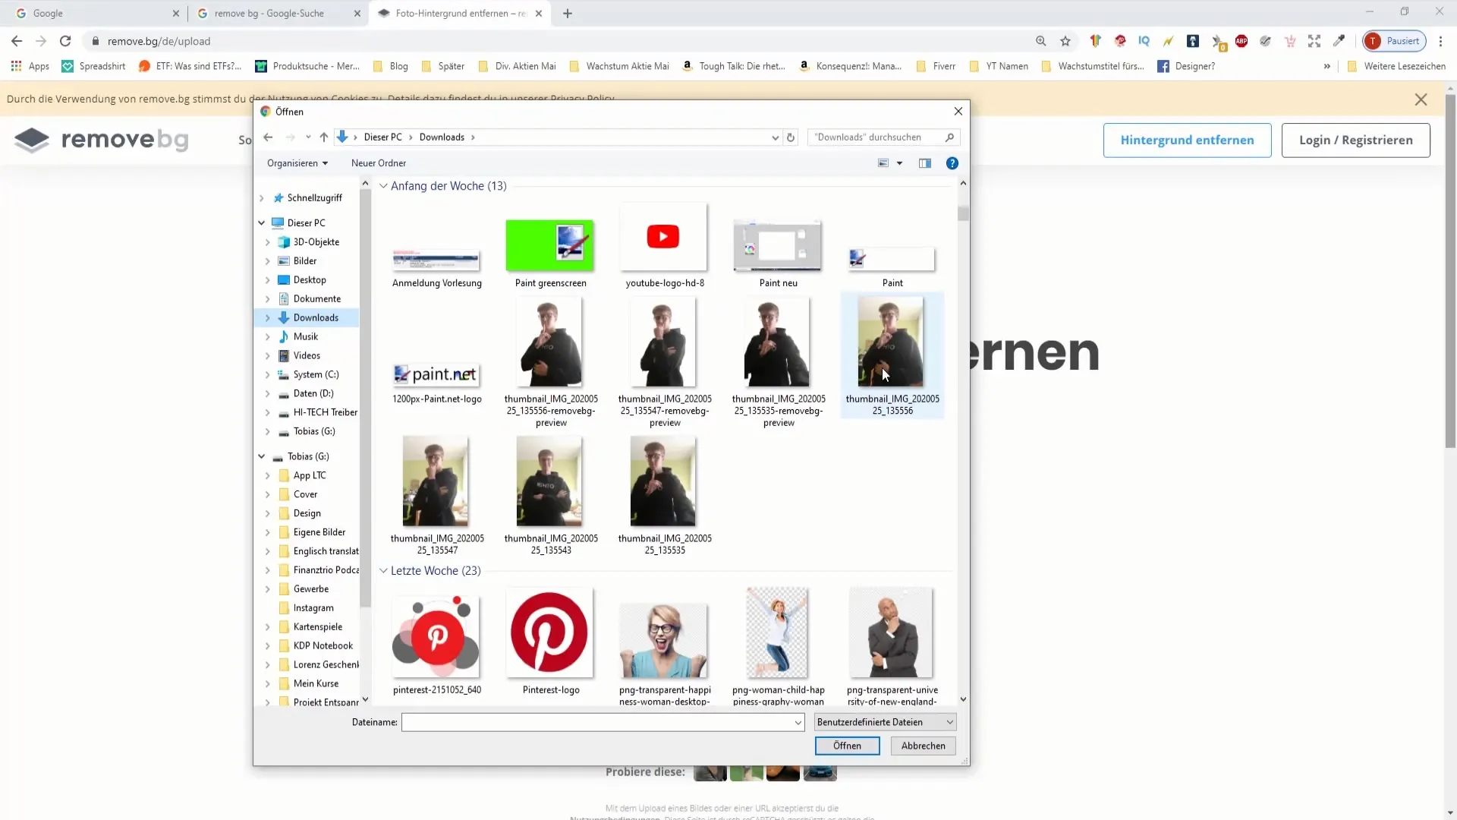Open the Fiverr bookmark
Image resolution: width=1457 pixels, height=820 pixels.
click(936, 66)
